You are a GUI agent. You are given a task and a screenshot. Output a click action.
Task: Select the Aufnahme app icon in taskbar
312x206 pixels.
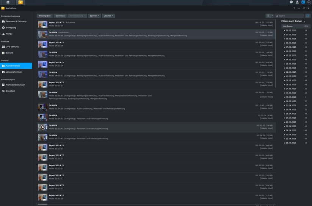point(20,2)
